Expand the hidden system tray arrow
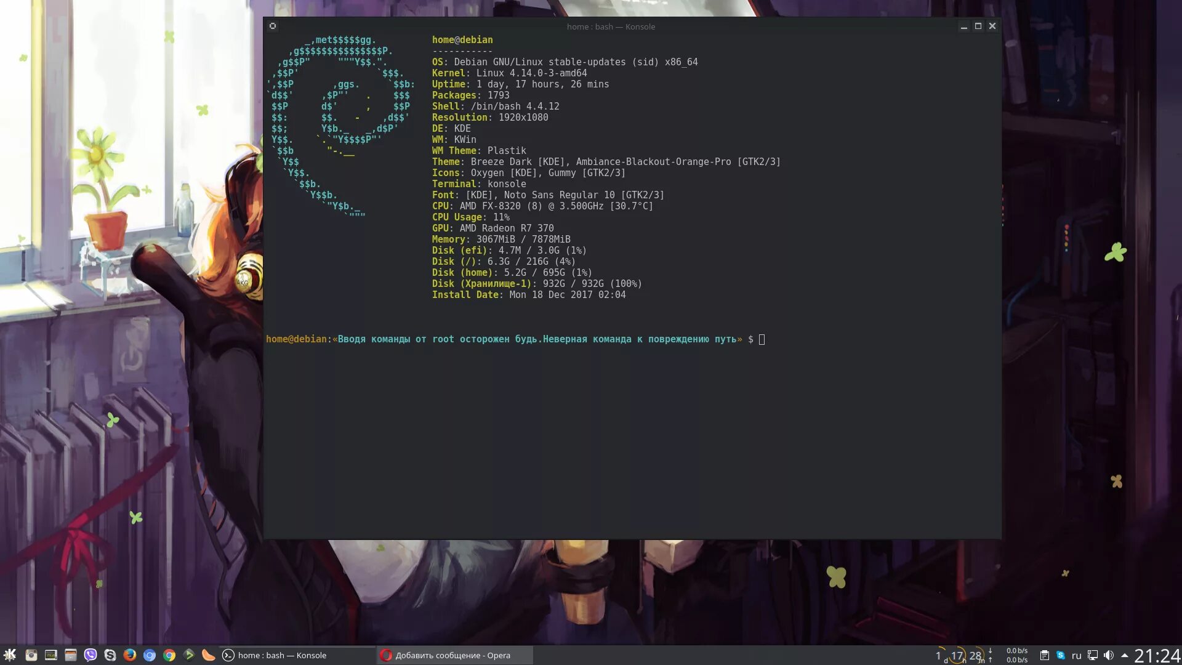 click(x=1125, y=655)
